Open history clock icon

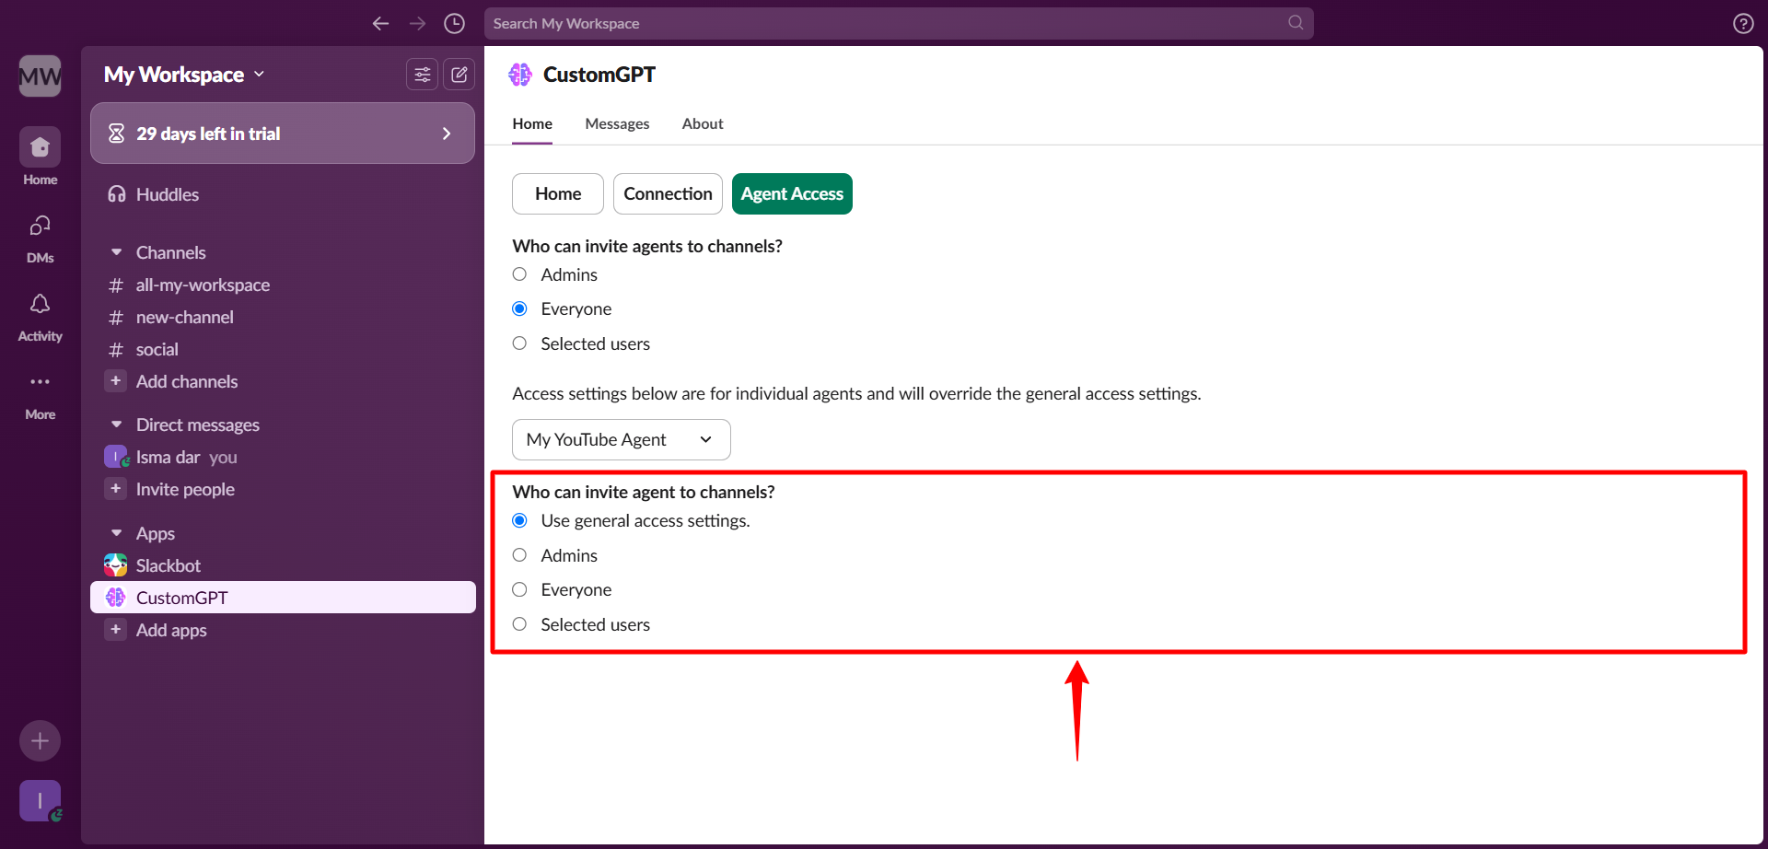pyautogui.click(x=454, y=23)
